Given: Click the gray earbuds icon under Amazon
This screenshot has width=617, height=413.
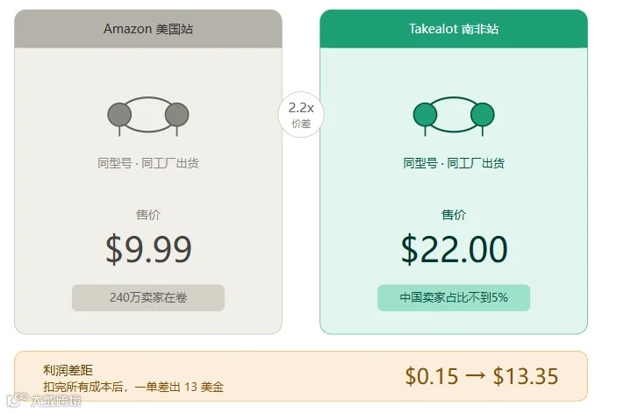Looking at the screenshot, I should 148,116.
